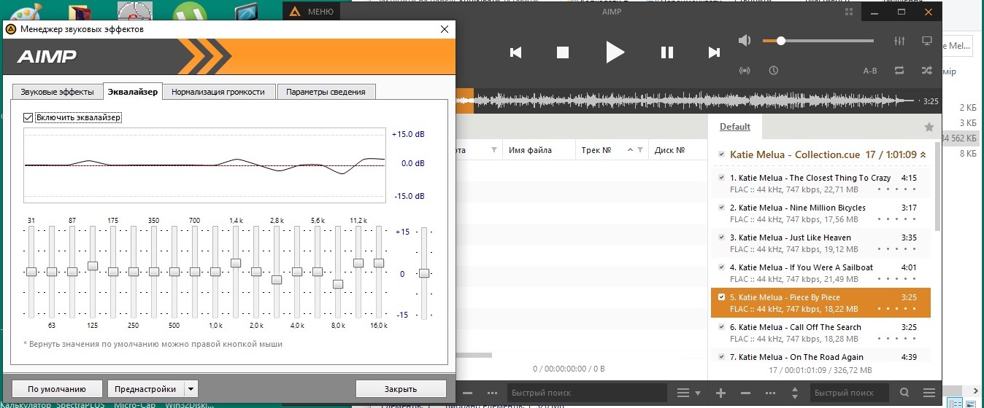Adjust the AIMP volume slider
This screenshot has height=408, width=984.
click(818, 41)
